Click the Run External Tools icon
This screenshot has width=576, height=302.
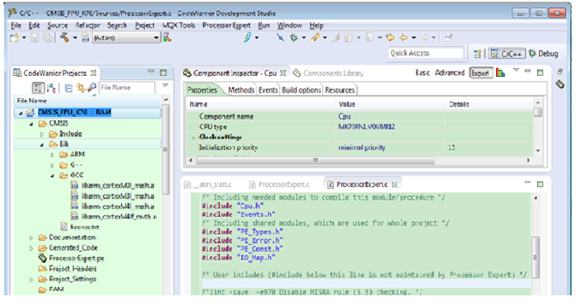[x=315, y=38]
